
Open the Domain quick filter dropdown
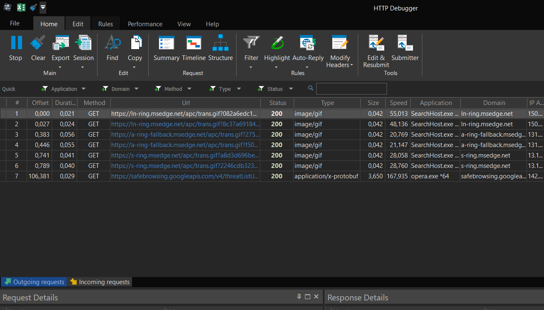[x=136, y=89]
